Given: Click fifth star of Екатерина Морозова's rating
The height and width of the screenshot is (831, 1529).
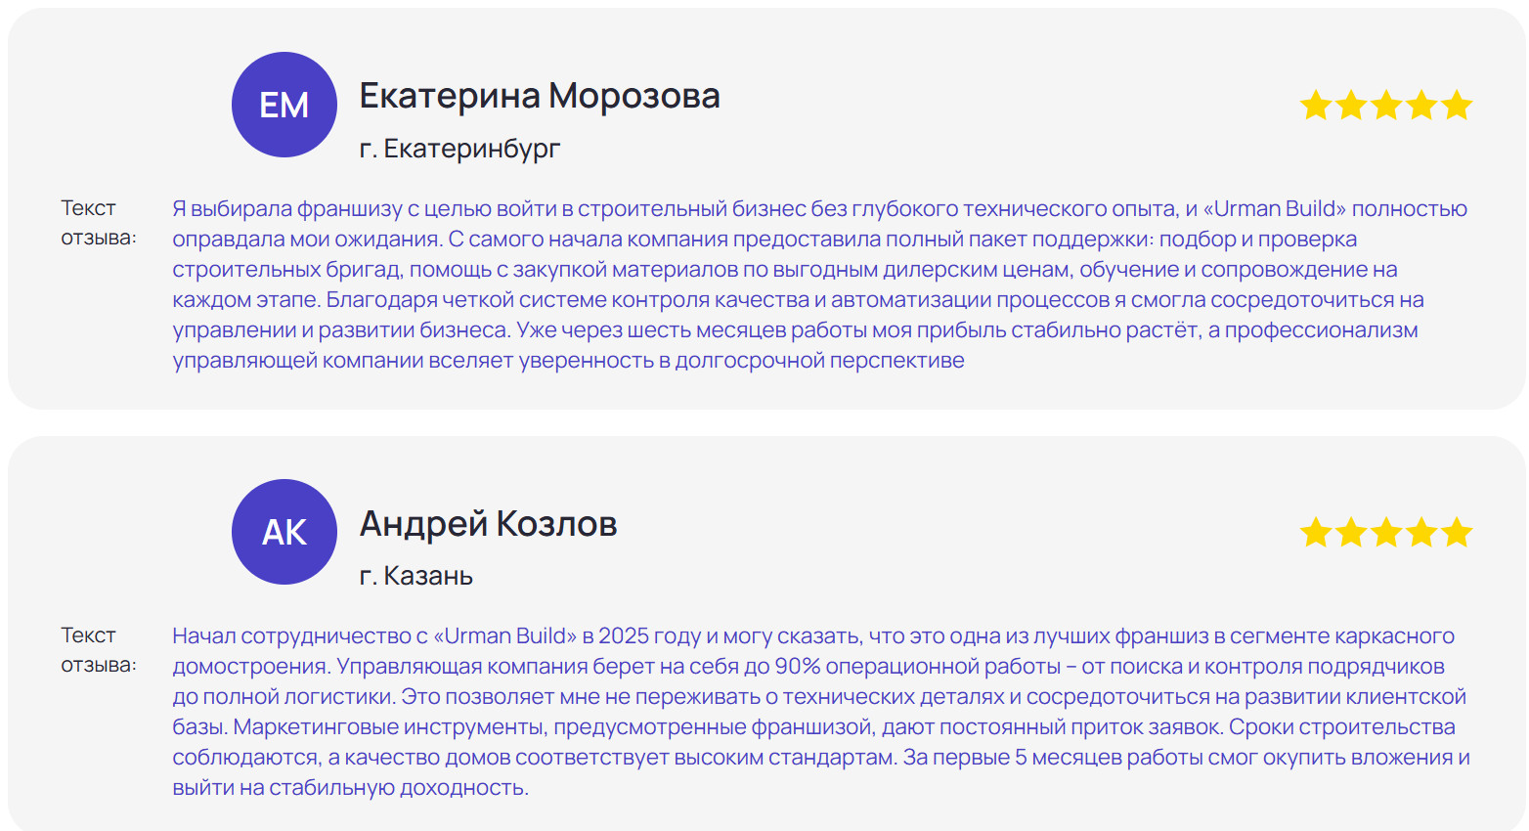Looking at the screenshot, I should [1457, 105].
